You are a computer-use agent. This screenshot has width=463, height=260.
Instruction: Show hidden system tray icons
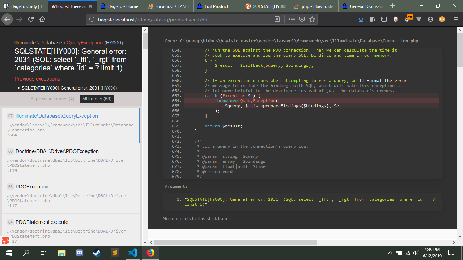point(390,253)
